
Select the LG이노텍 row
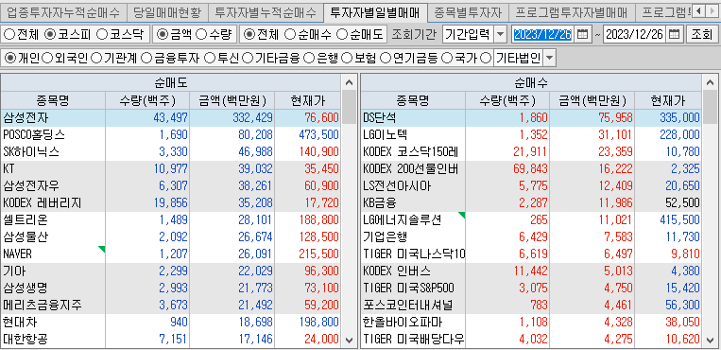(x=531, y=135)
